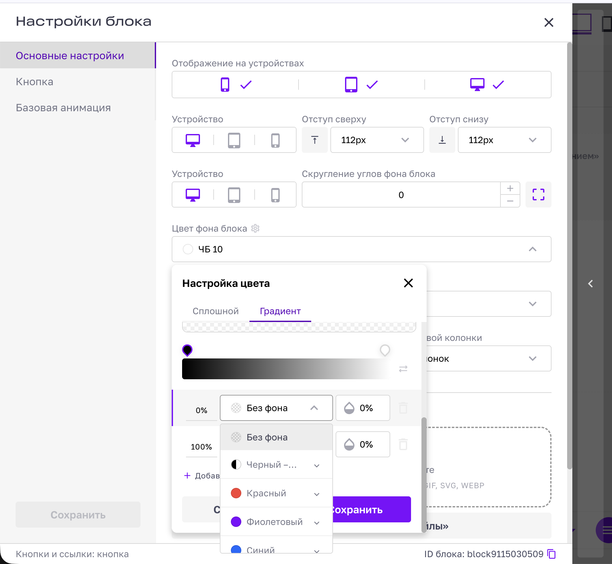
Task: Open Кнопка sidebar section
Action: (x=78, y=82)
